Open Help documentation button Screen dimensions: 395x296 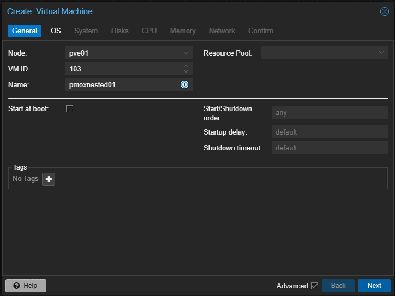26,286
